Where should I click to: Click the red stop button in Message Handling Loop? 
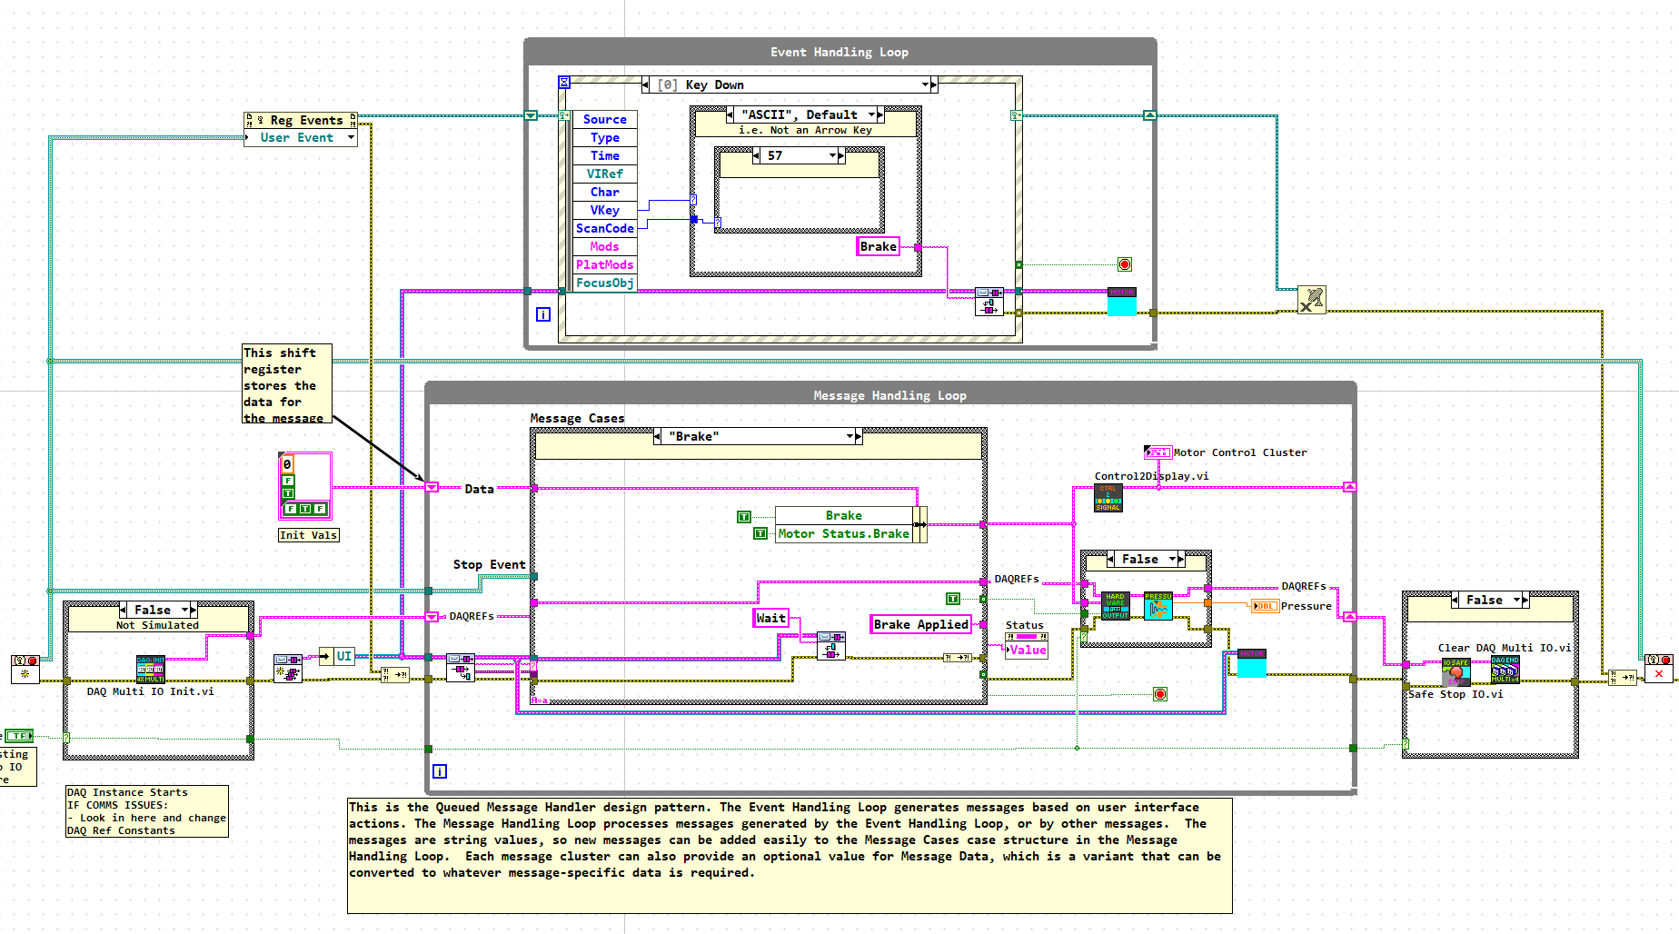(x=1161, y=693)
